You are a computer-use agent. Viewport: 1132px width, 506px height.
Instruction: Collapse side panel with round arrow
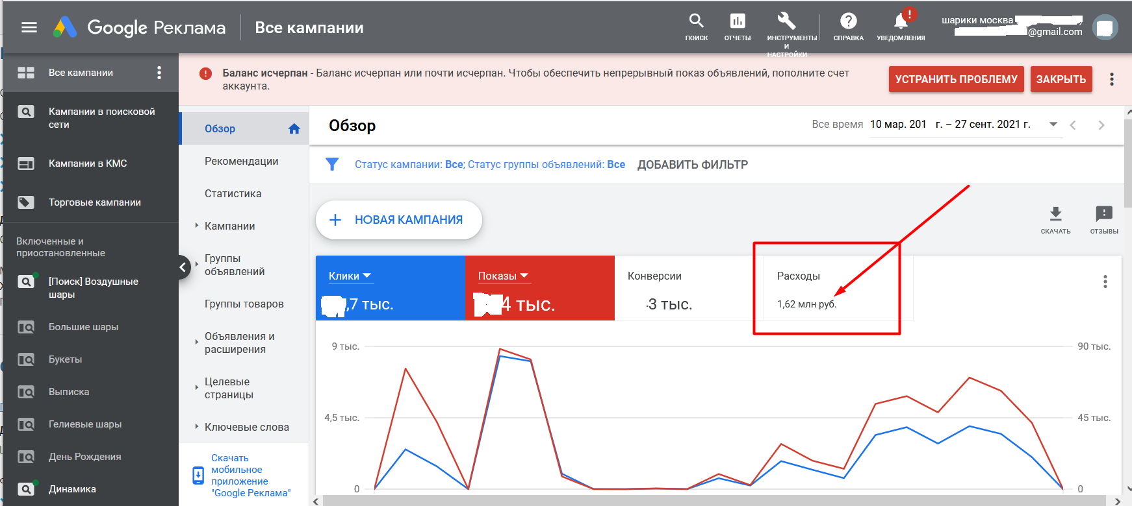click(183, 267)
